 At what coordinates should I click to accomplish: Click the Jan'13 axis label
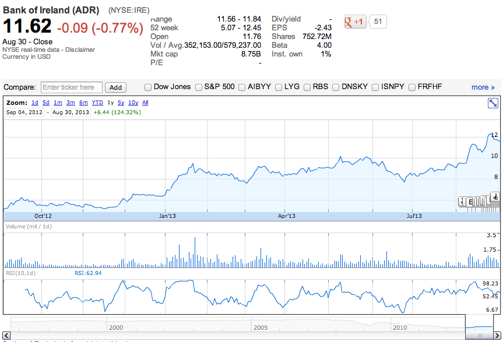[x=167, y=216]
